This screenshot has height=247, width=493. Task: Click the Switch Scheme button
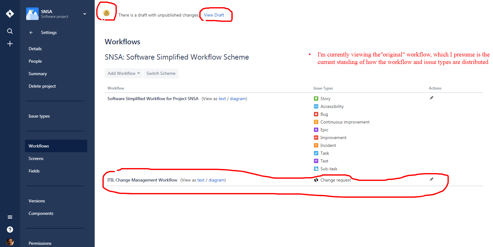[161, 73]
